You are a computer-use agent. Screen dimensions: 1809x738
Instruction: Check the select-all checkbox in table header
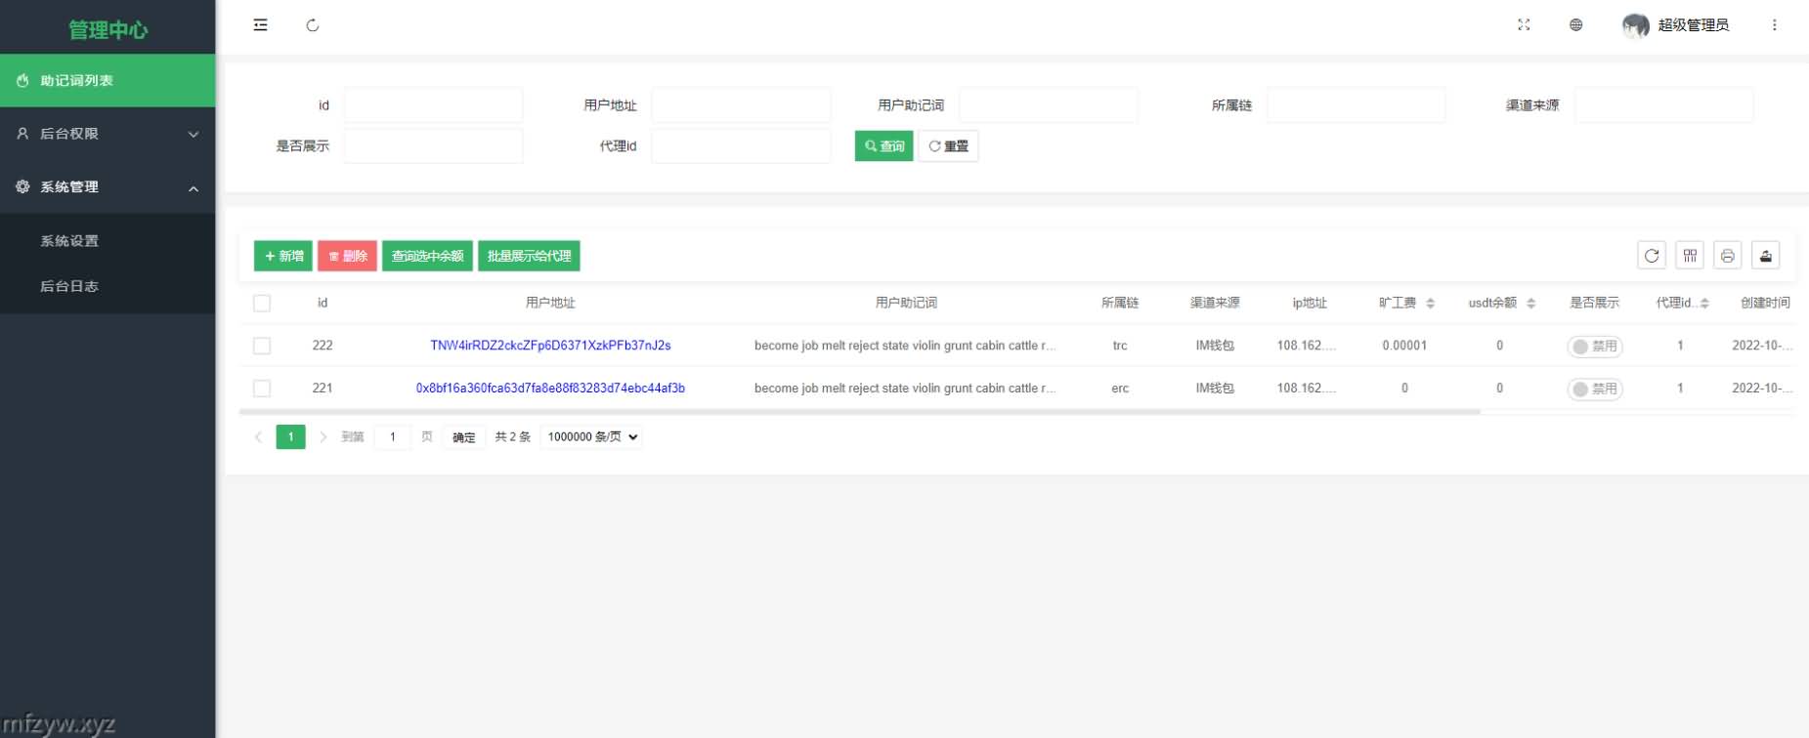click(262, 304)
